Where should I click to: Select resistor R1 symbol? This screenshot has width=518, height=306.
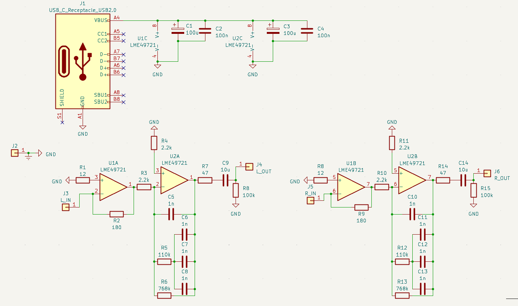click(83, 180)
